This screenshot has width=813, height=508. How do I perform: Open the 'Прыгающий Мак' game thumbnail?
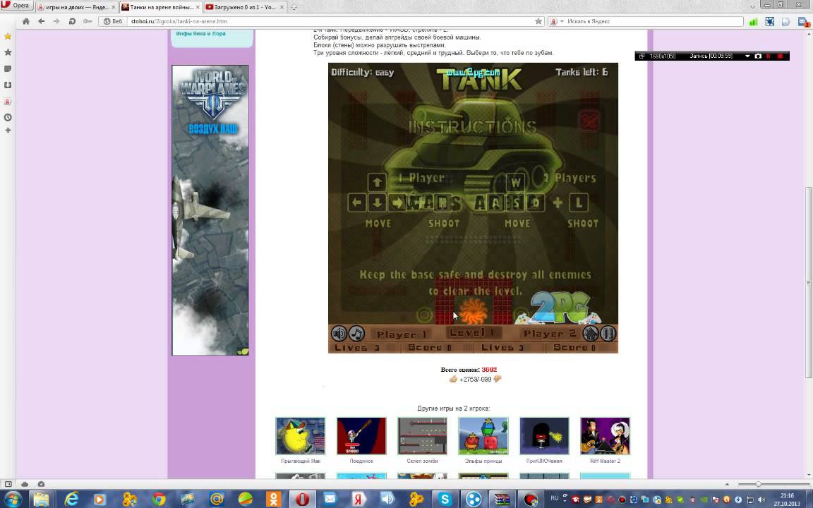(x=301, y=436)
